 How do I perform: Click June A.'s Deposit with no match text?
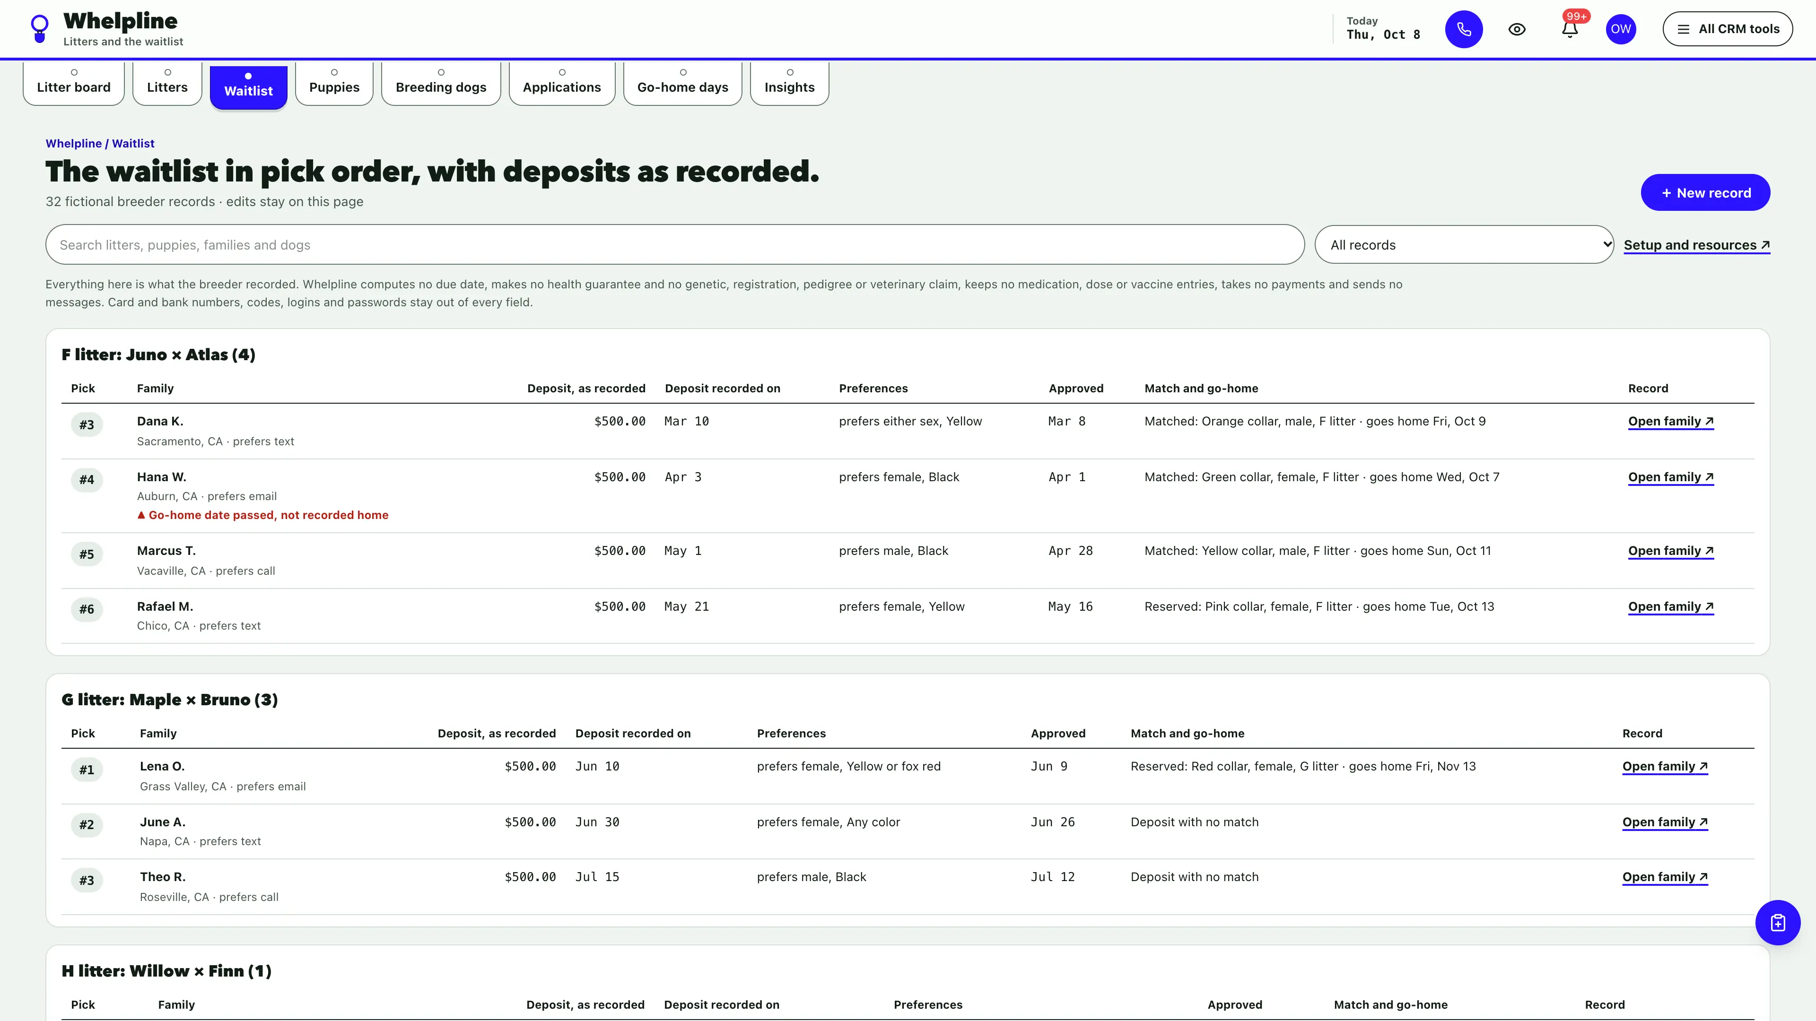tap(1194, 822)
